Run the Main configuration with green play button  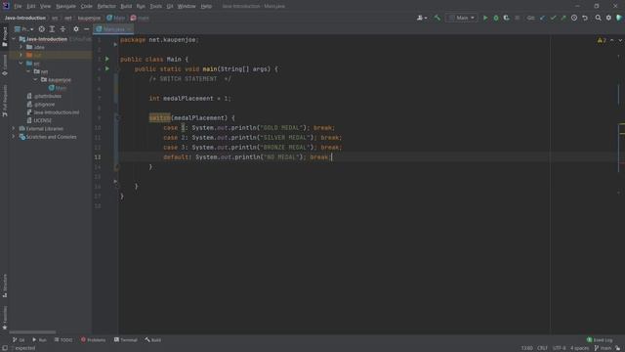click(485, 18)
